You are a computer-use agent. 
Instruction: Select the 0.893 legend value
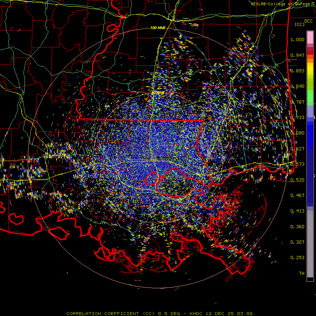[297, 71]
